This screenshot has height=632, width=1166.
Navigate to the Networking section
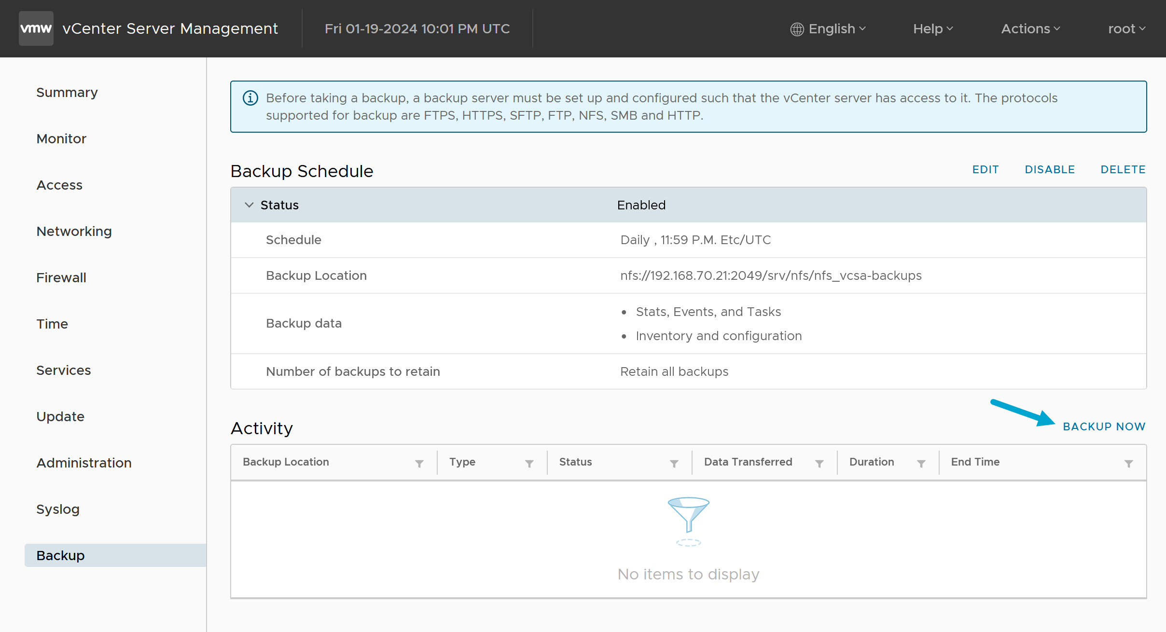[73, 231]
